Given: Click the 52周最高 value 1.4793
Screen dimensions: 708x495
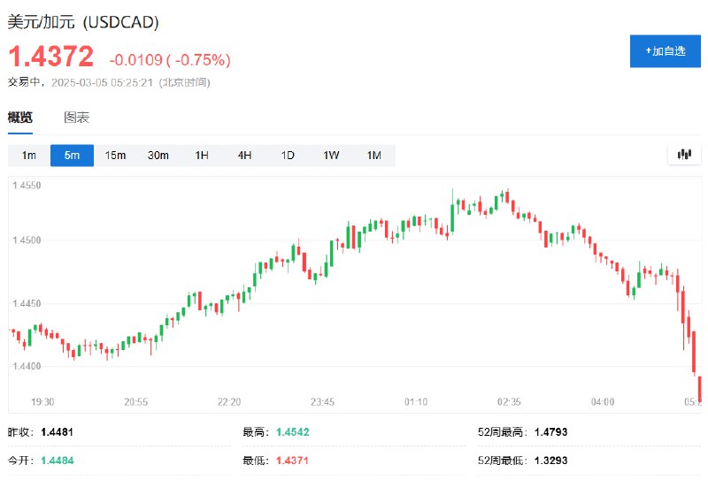Looking at the screenshot, I should coord(550,432).
